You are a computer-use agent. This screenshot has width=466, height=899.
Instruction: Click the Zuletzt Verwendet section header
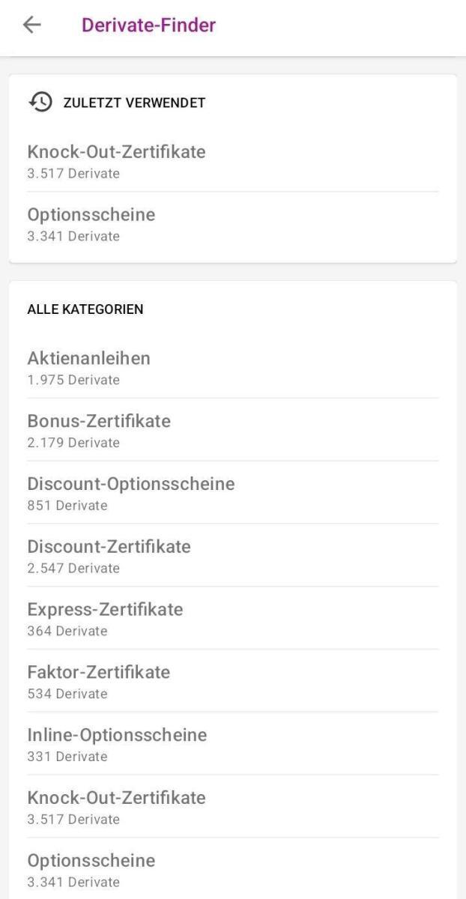click(134, 103)
